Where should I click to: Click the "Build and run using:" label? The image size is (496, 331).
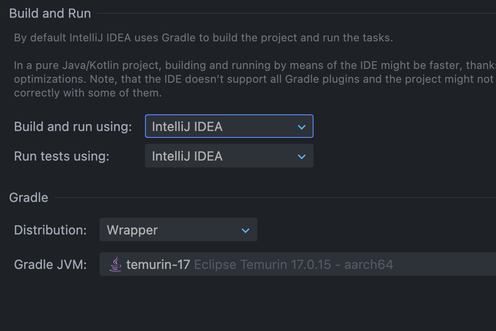coord(73,127)
